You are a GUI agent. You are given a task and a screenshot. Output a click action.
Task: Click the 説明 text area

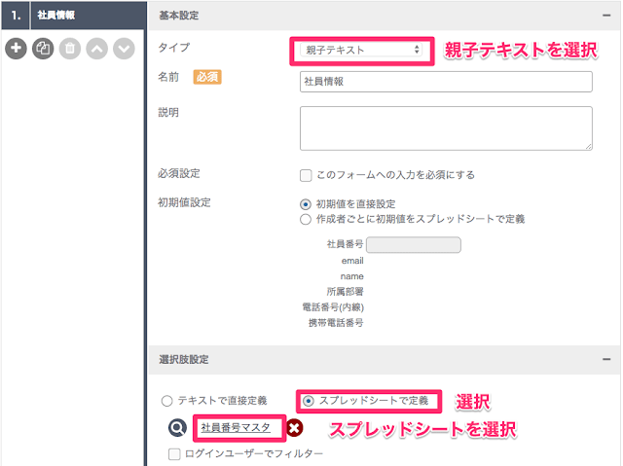pyautogui.click(x=446, y=128)
